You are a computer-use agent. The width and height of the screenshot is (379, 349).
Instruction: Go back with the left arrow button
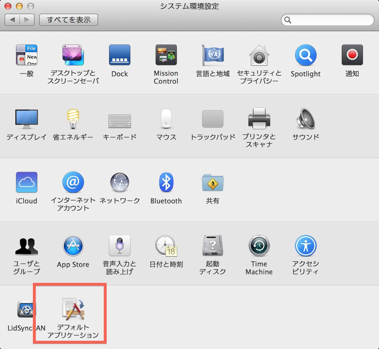pos(12,20)
